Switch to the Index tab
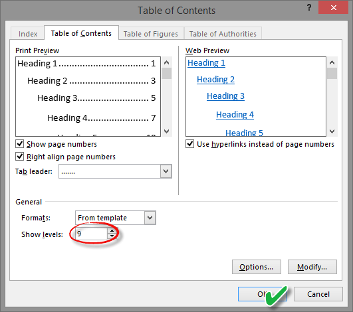The height and width of the screenshot is (312, 353). point(28,34)
